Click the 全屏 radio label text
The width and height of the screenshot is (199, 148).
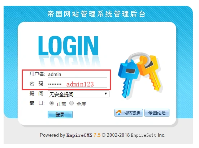point(81,104)
